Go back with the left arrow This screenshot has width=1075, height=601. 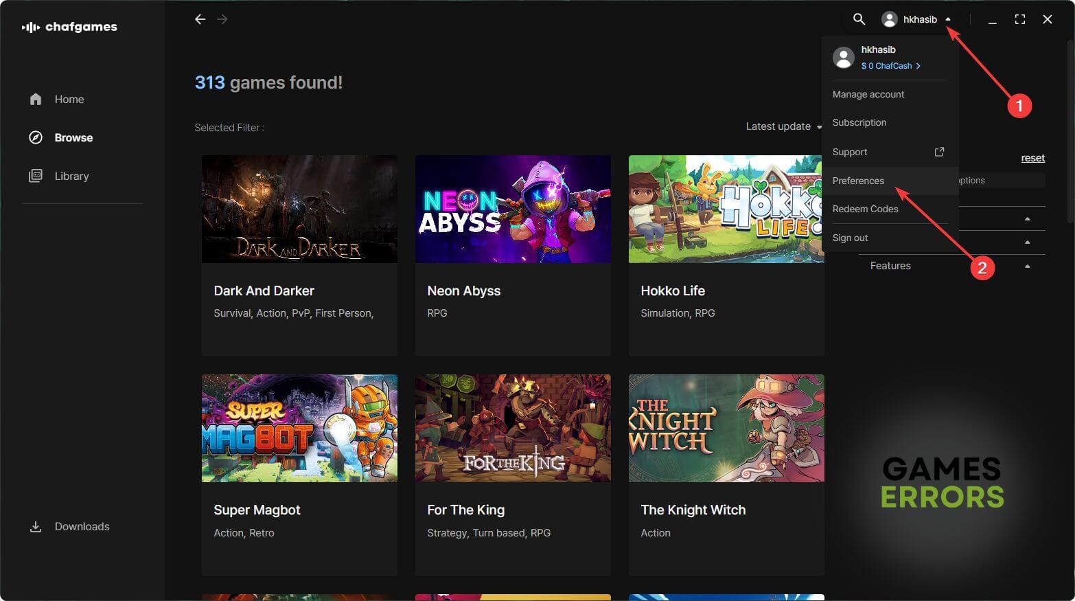point(200,19)
